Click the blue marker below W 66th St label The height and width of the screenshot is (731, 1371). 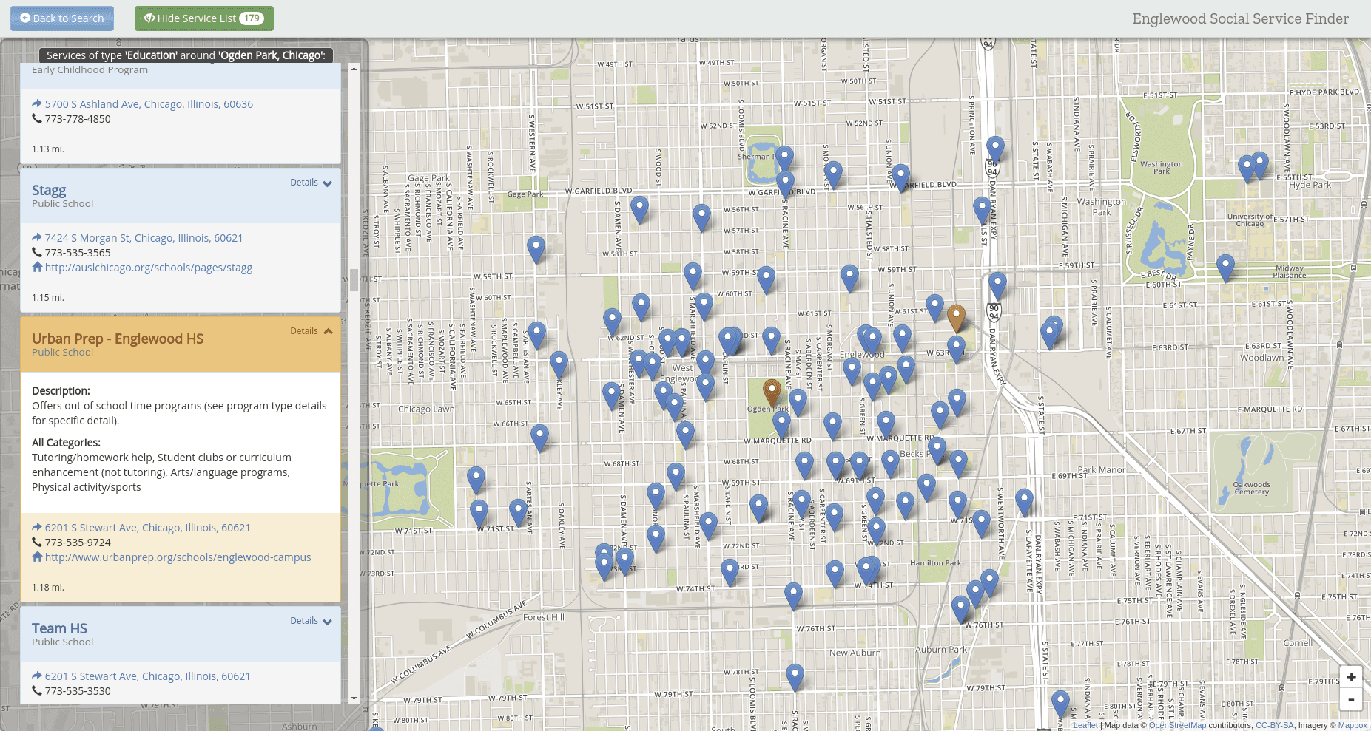pyautogui.click(x=540, y=438)
